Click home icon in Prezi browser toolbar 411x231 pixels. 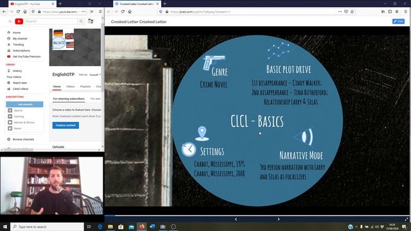coord(130,12)
